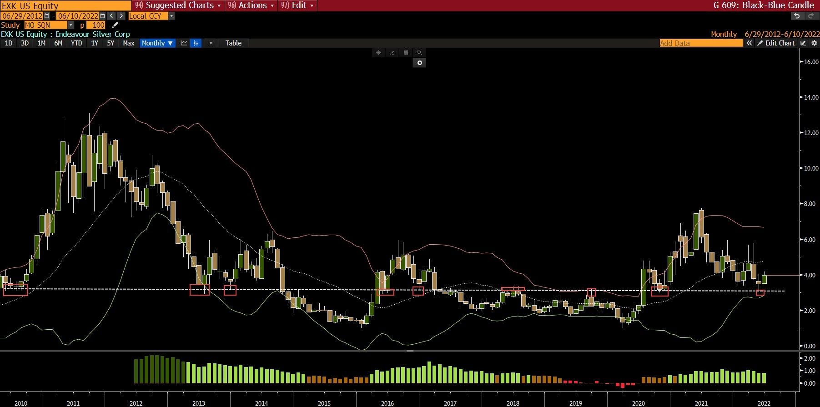Set range to 1M
This screenshot has width=820, height=407.
tap(41, 43)
